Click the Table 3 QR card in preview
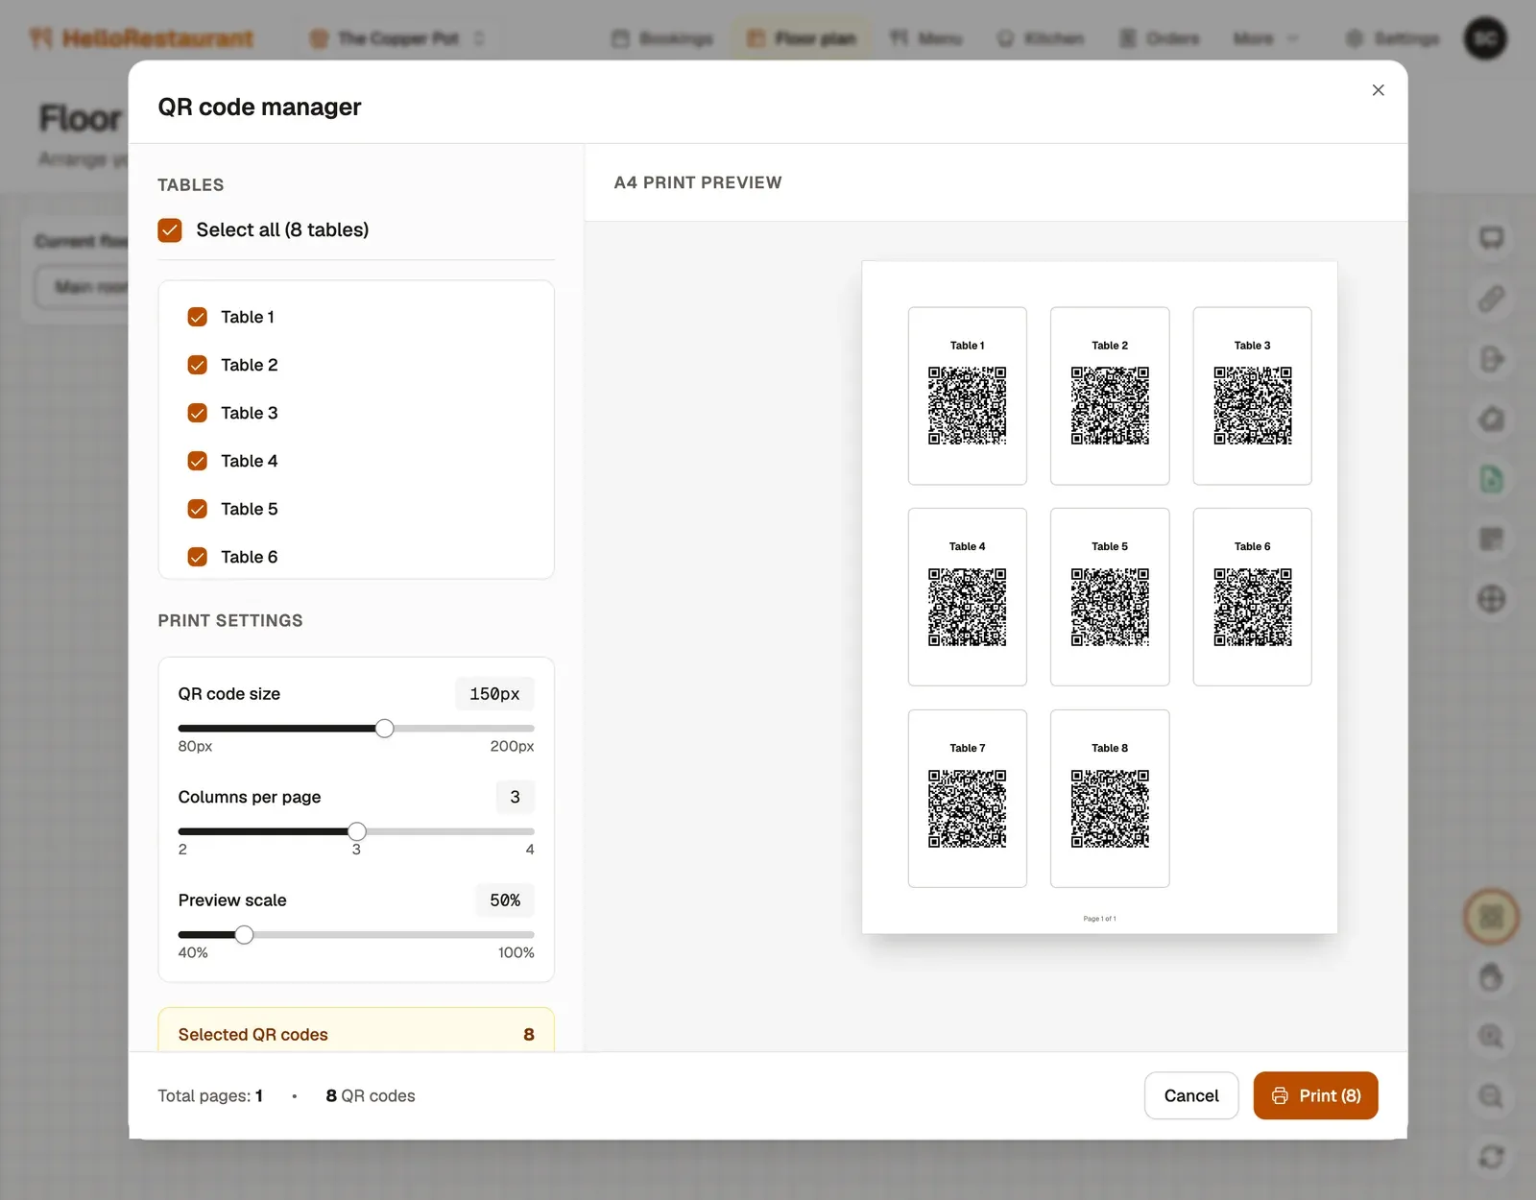Viewport: 1536px width, 1200px height. [1252, 396]
